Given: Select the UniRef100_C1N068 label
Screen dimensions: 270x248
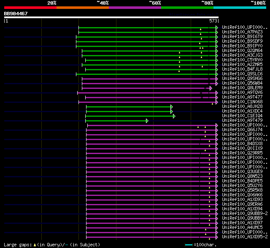Looking at the screenshot, I should (x=242, y=102).
